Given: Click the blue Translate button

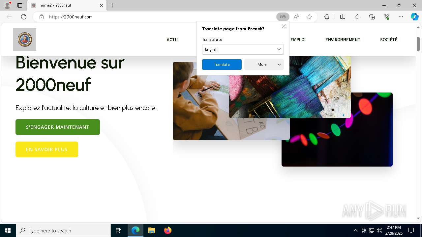Looking at the screenshot, I should (222, 65).
